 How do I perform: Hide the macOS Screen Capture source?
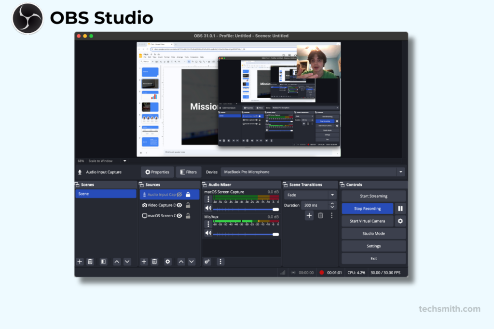click(179, 215)
